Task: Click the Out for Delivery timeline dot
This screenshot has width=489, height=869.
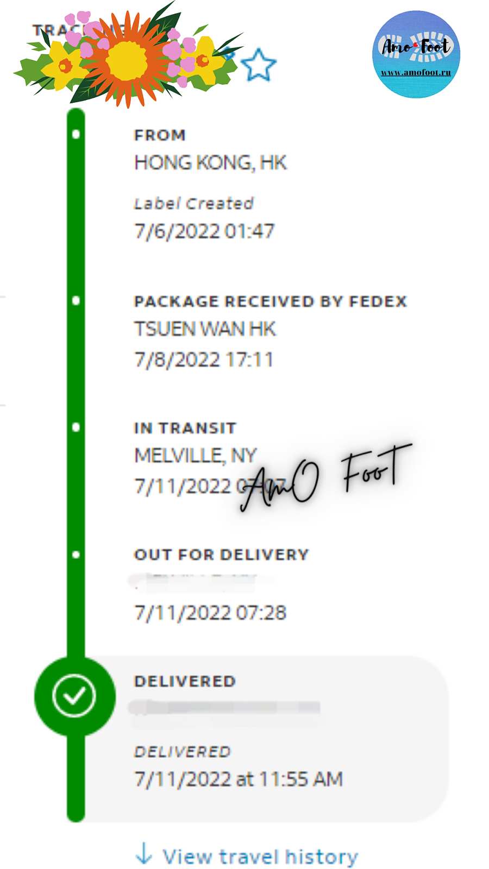Action: 76,555
